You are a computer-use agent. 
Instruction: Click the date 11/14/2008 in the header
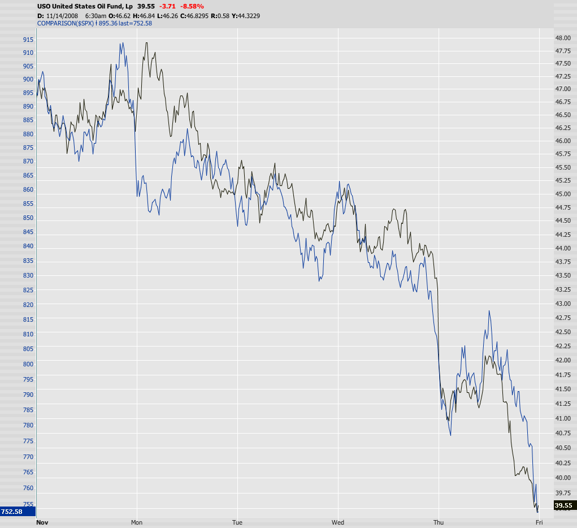63,15
